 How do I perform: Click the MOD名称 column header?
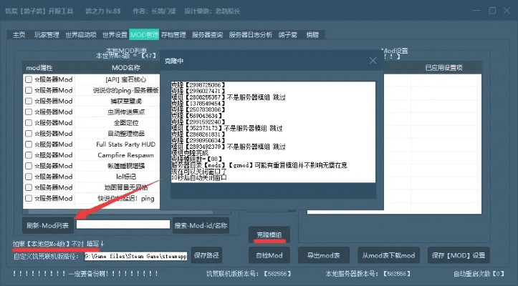(x=126, y=68)
